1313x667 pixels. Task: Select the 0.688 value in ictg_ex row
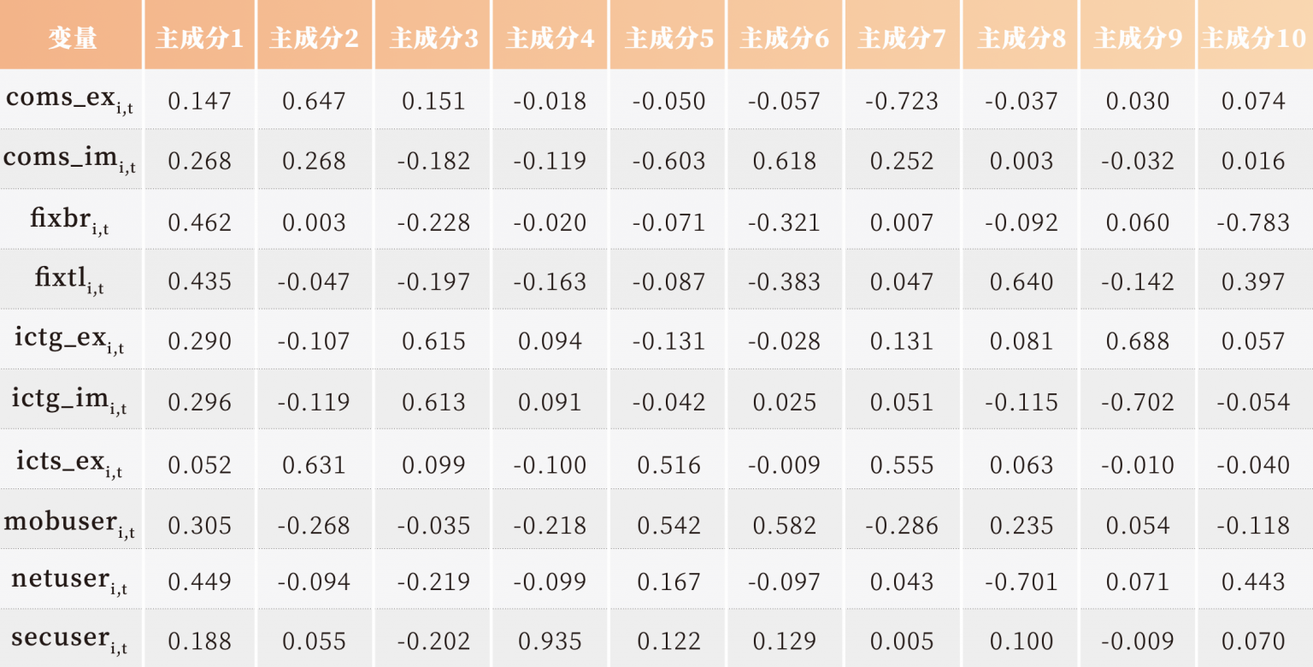tap(1137, 341)
